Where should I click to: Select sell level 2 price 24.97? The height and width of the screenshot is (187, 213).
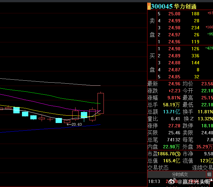[174, 35]
